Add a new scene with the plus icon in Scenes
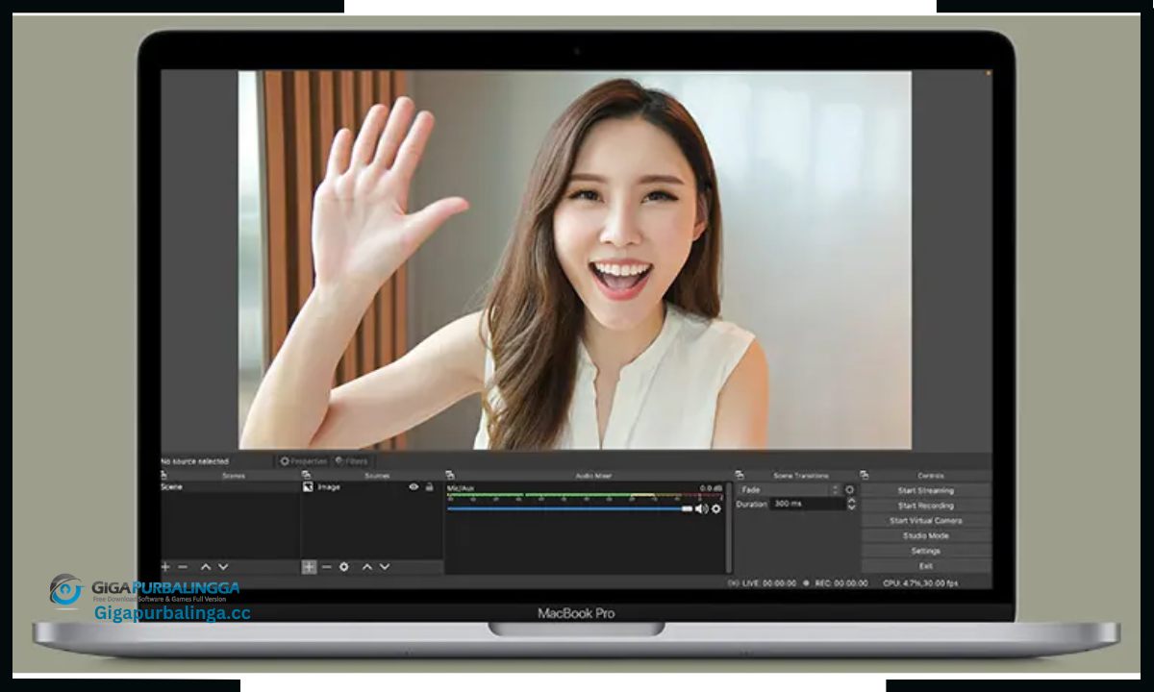1154x692 pixels. tap(165, 567)
